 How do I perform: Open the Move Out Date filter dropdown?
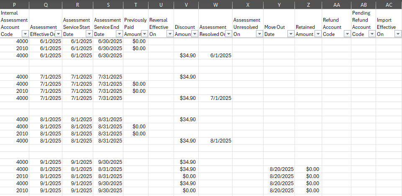tap(291, 34)
